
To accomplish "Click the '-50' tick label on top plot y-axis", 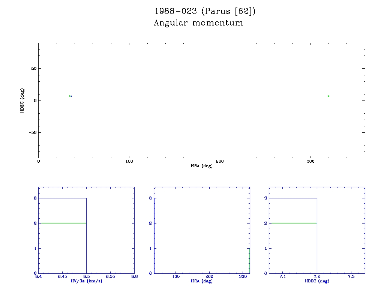I will pyautogui.click(x=33, y=132).
